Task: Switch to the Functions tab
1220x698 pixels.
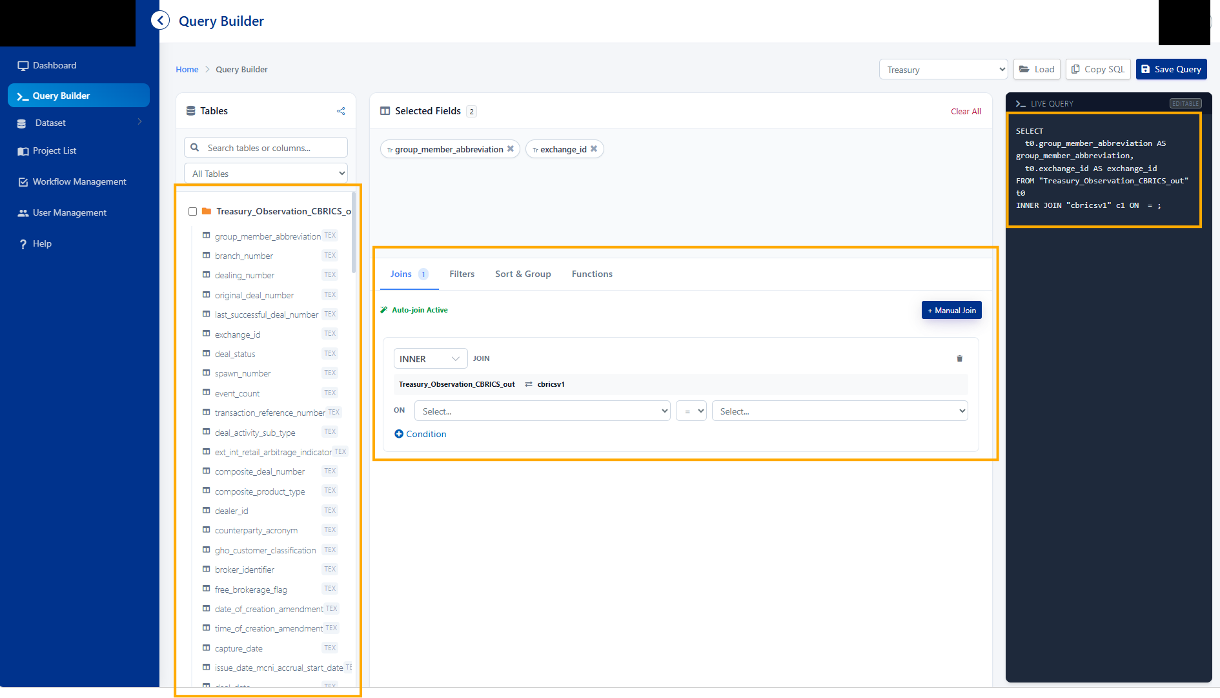Action: (x=592, y=274)
